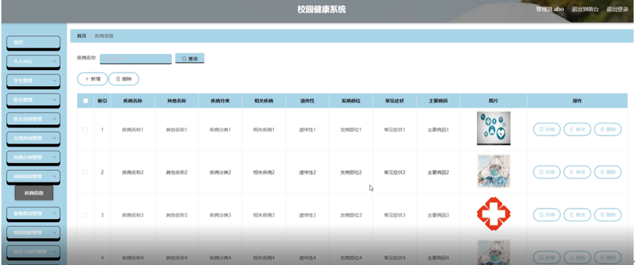Viewport: 635px width, 265px height.
Task: Expand the 食物禁忌管理 sidebar menu
Action: pos(33,213)
